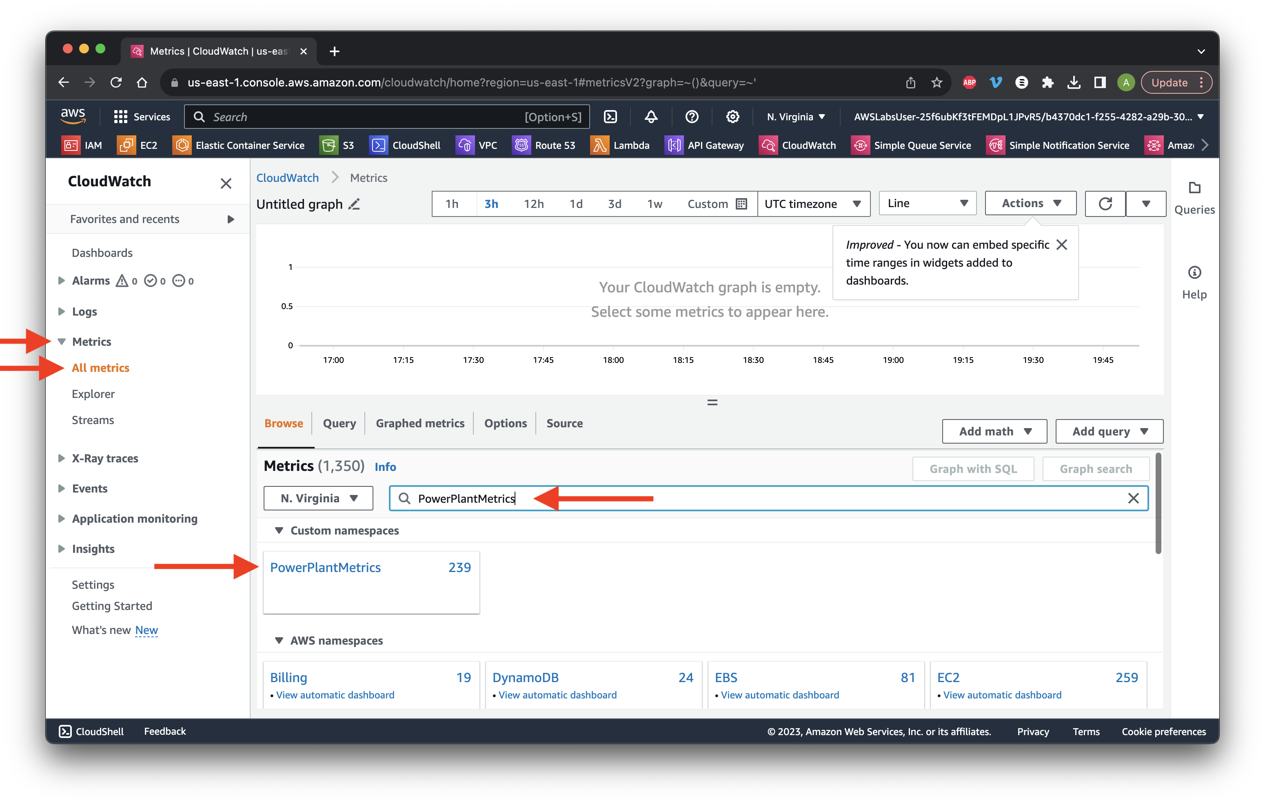This screenshot has height=804, width=1265.
Task: Open the console settings gear
Action: click(732, 117)
